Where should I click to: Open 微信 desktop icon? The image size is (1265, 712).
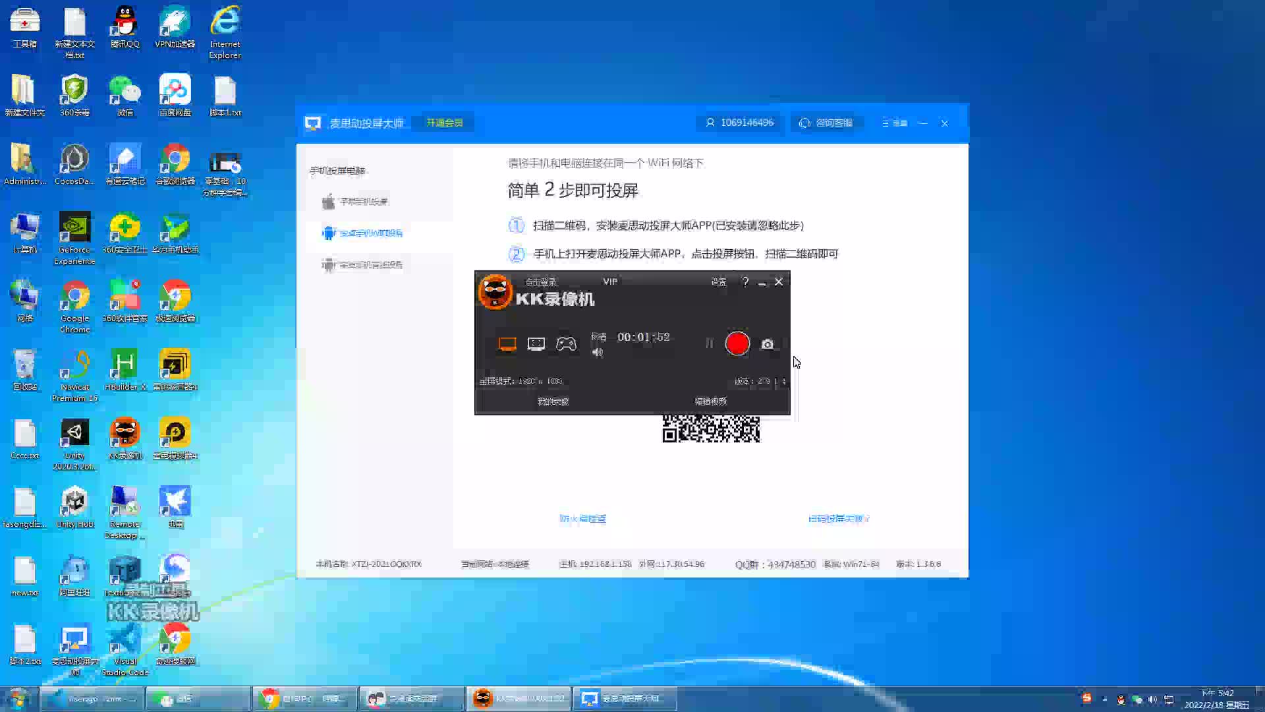pos(125,96)
